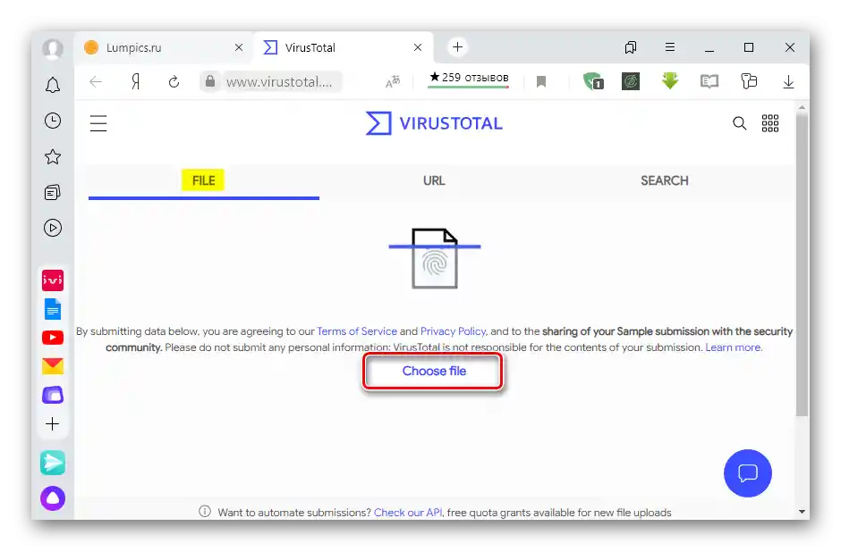Open the Check our API link
This screenshot has height=560, width=841.
tap(408, 513)
